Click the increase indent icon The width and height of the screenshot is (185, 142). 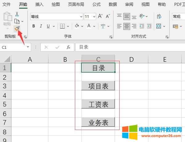click(150, 26)
